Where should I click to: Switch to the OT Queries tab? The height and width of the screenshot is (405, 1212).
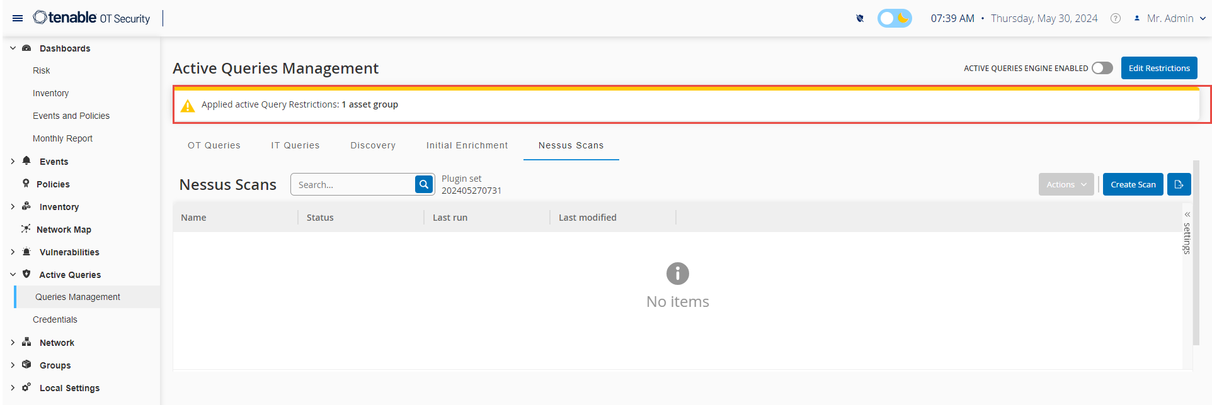(214, 145)
